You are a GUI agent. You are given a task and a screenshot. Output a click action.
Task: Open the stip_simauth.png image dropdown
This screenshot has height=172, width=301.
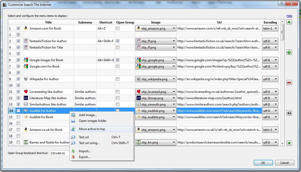156,104
